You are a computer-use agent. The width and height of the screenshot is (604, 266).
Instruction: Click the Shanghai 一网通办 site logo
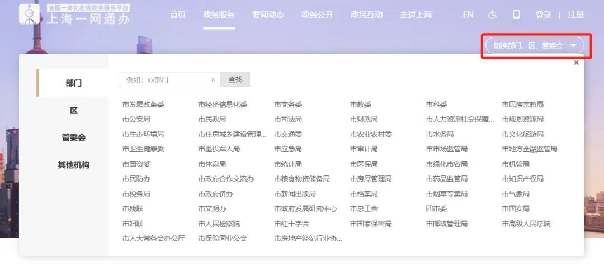(x=75, y=15)
